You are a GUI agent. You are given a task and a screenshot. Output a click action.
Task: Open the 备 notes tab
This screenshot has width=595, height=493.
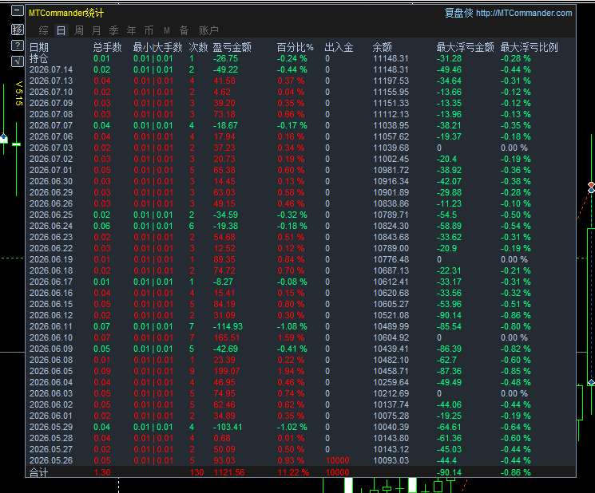(184, 30)
